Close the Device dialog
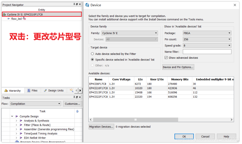The width and height of the screenshot is (242, 144). pyautogui.click(x=235, y=5)
